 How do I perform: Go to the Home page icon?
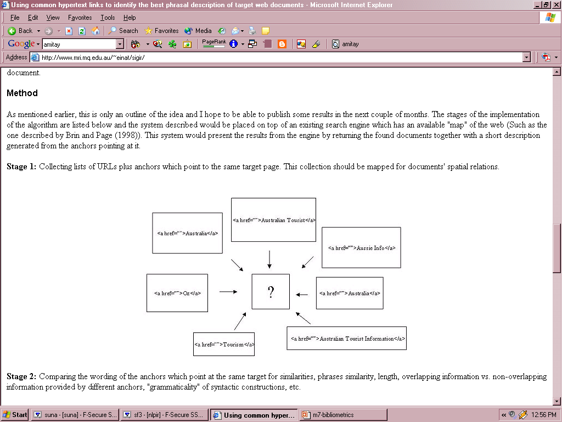pos(95,31)
